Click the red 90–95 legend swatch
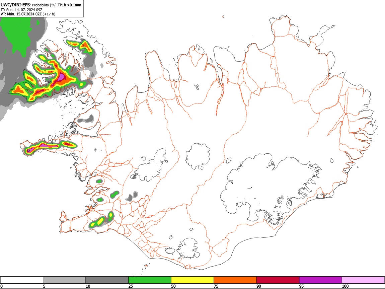This screenshot has height=289, width=385. pyautogui.click(x=278, y=280)
